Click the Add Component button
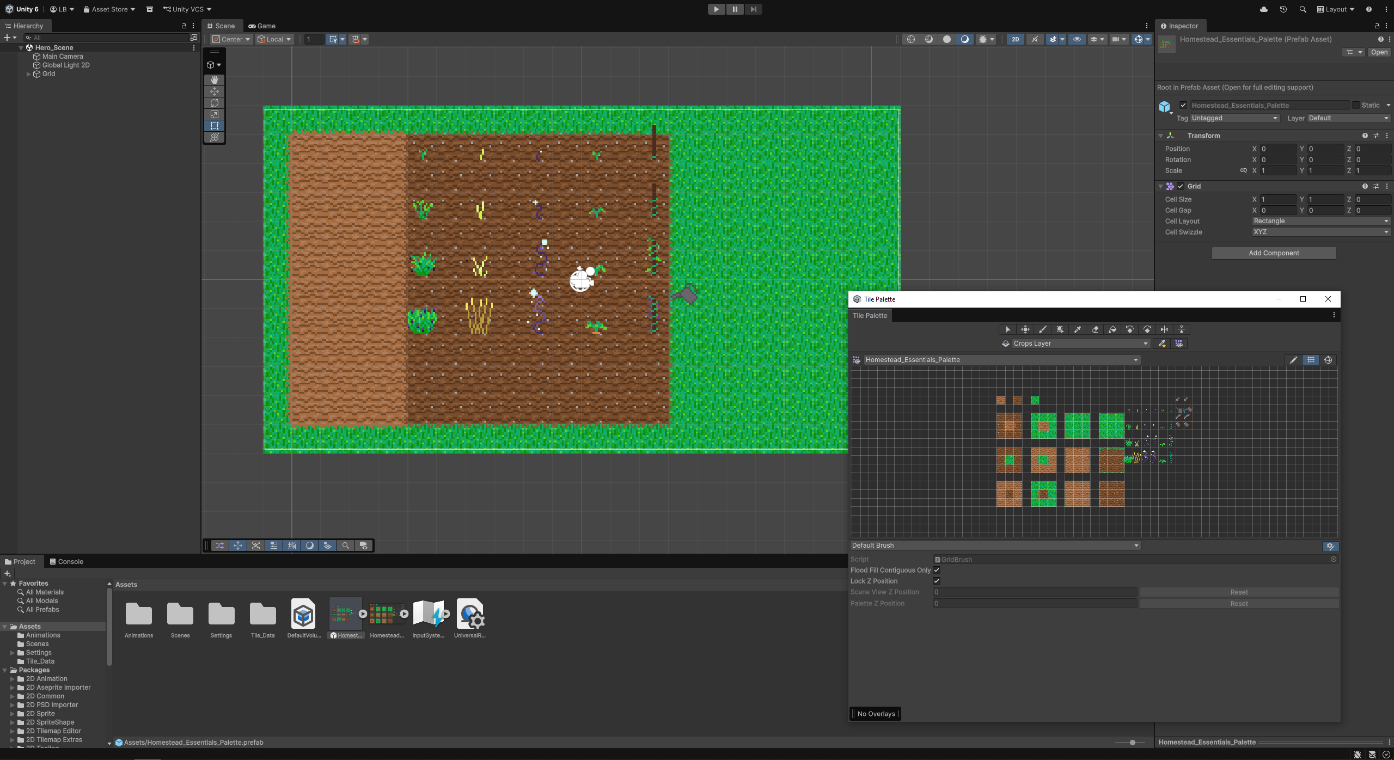Screen dimensions: 1394x760 click(1274, 253)
